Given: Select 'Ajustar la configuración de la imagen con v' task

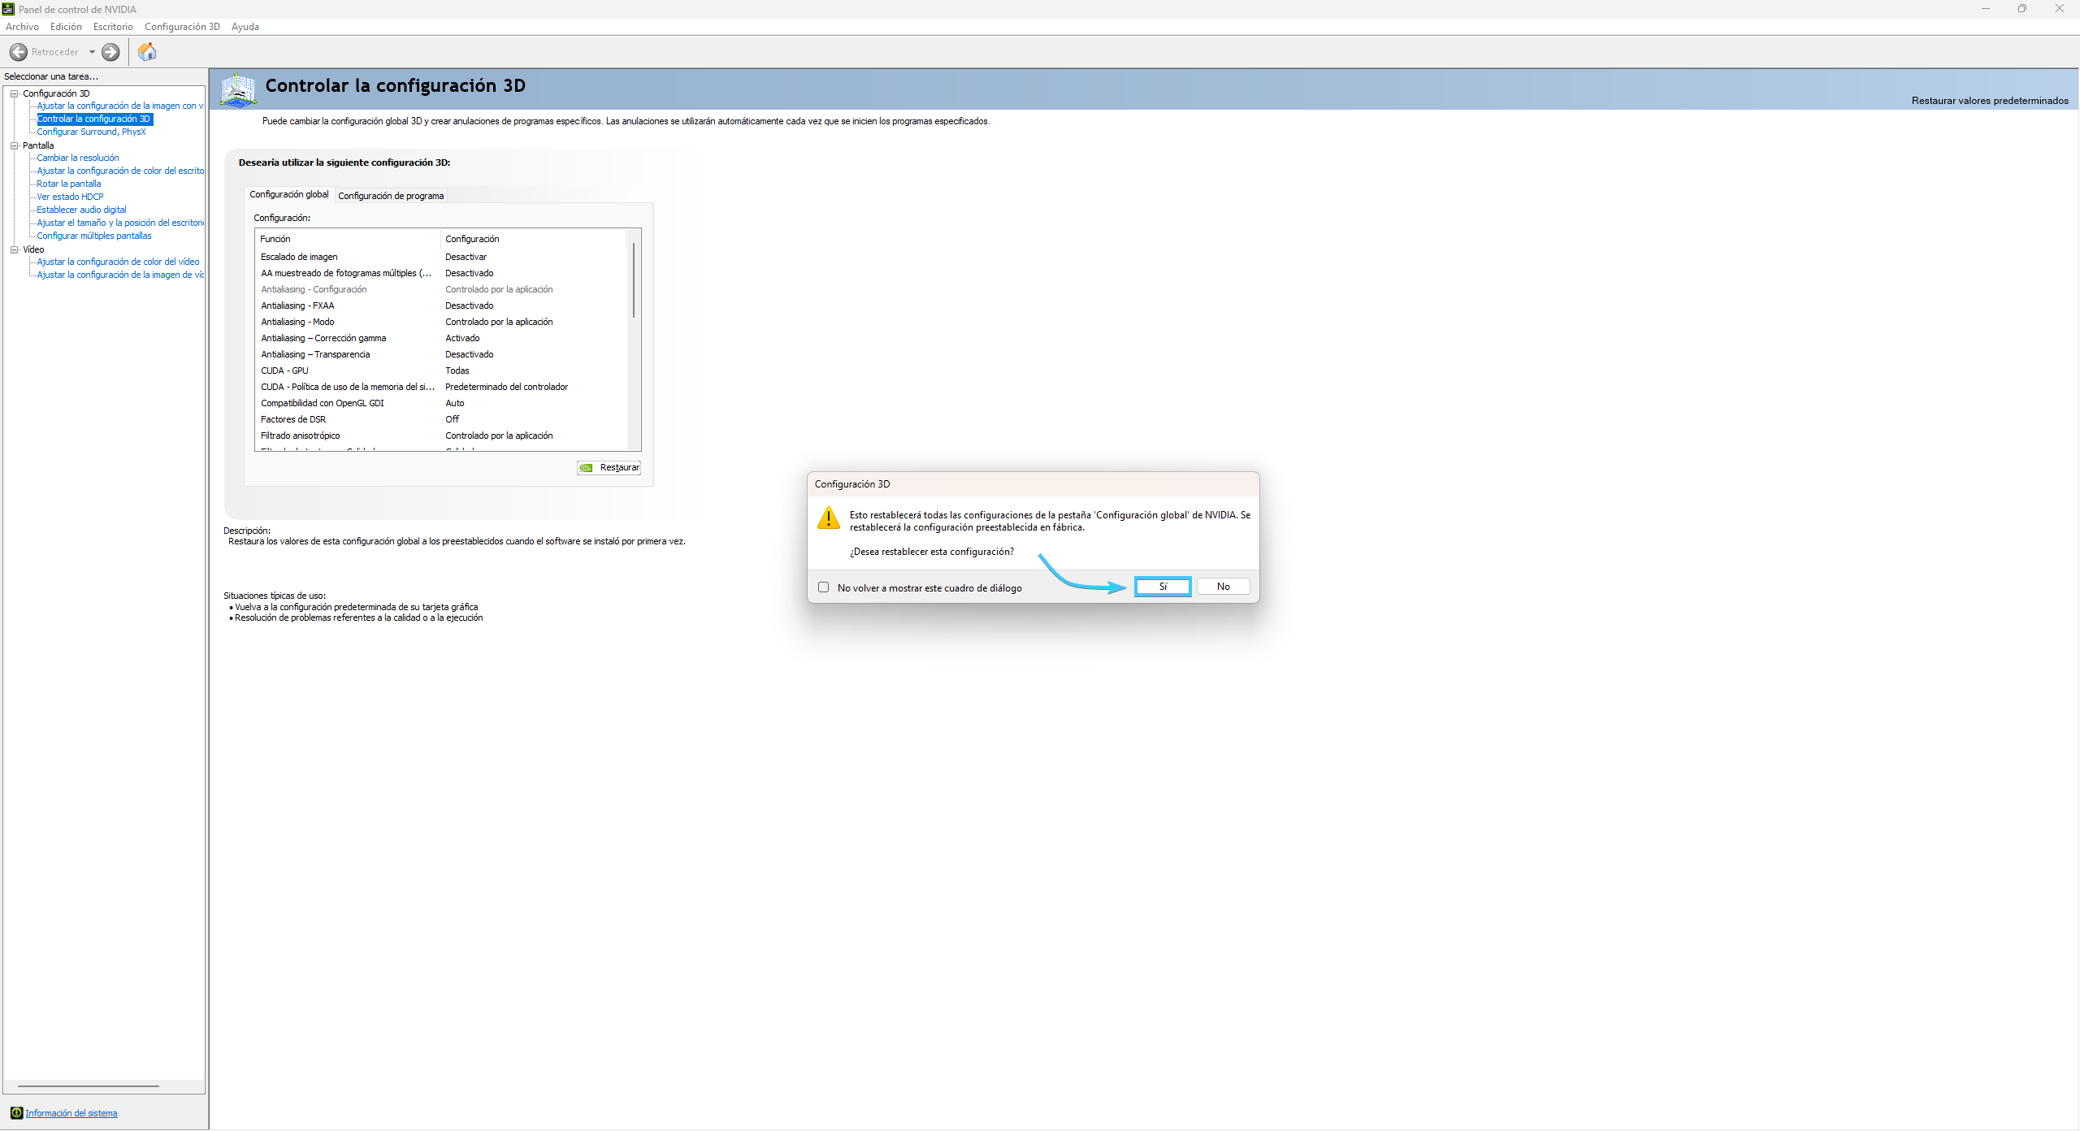Looking at the screenshot, I should pyautogui.click(x=120, y=106).
